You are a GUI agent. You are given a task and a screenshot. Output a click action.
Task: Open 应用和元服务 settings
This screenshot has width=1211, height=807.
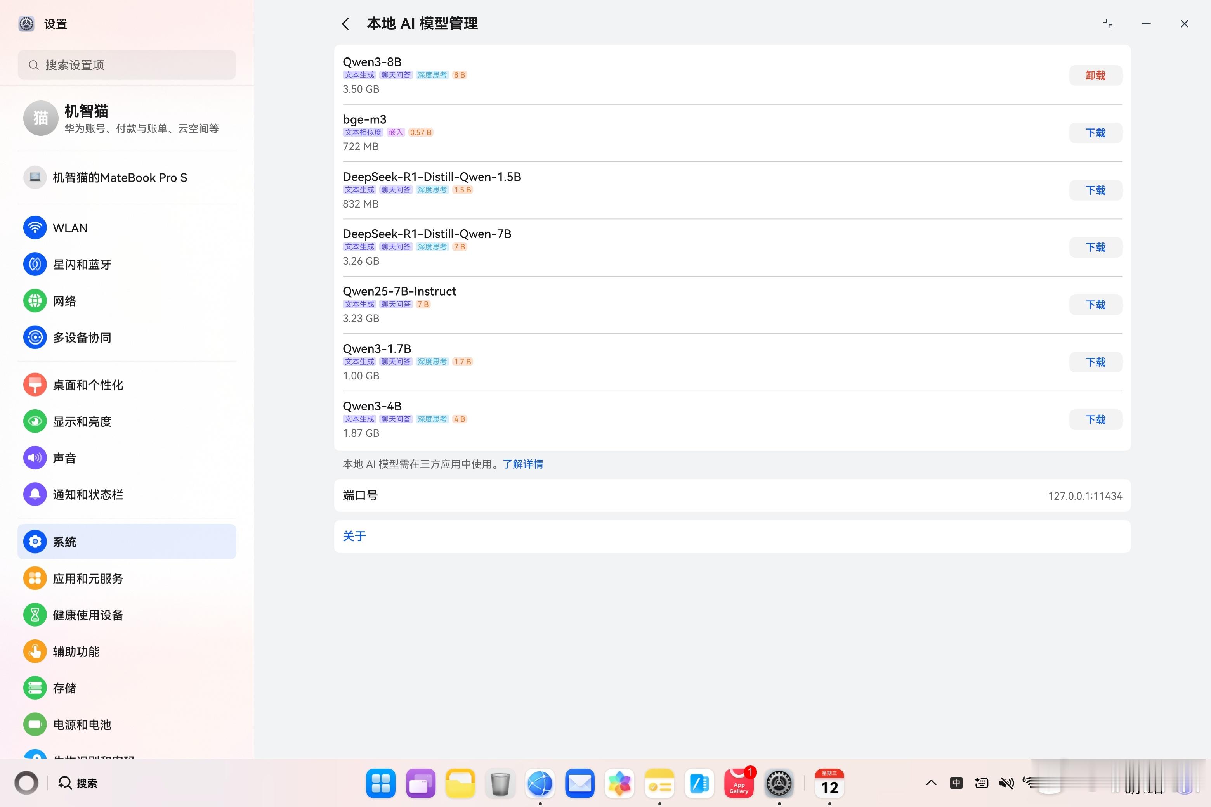127,578
